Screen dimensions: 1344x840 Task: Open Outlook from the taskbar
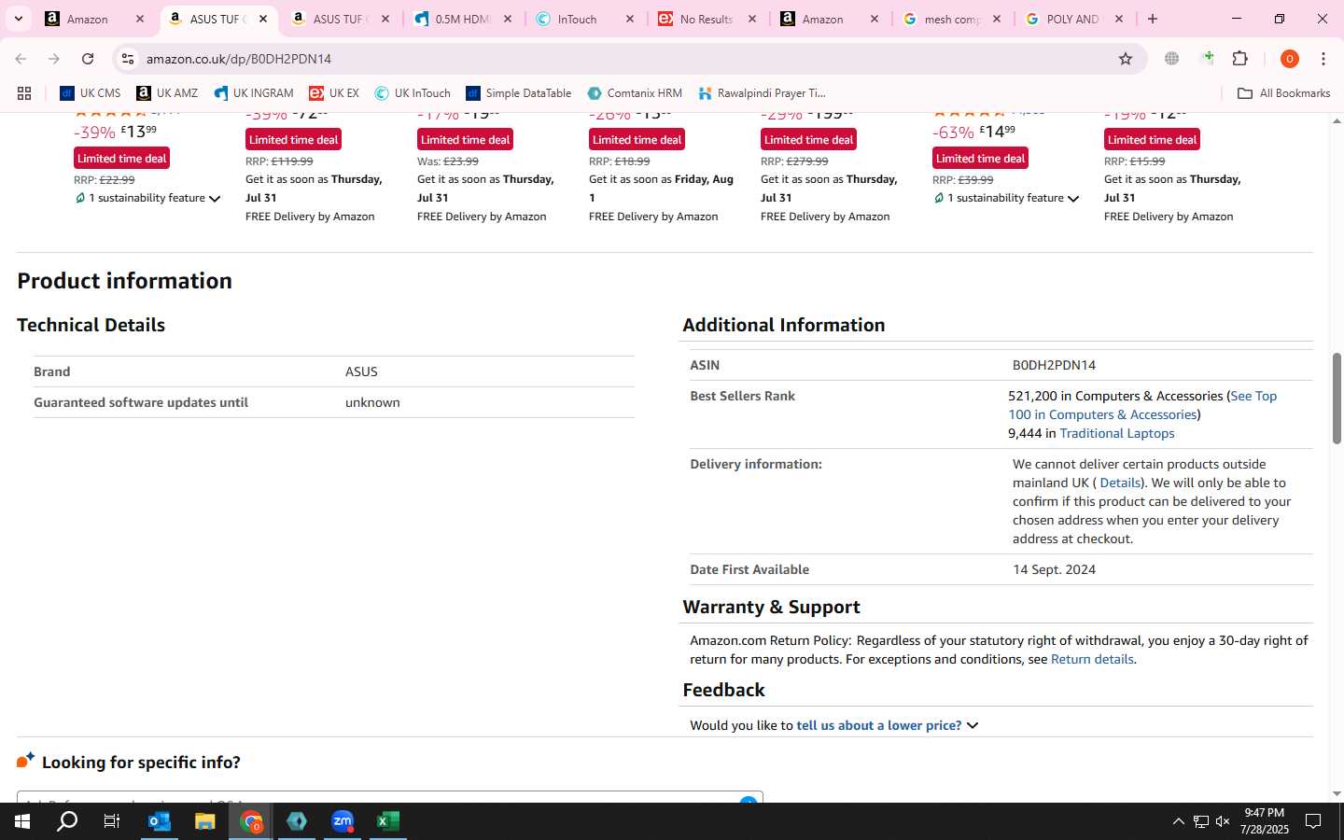[x=160, y=821]
